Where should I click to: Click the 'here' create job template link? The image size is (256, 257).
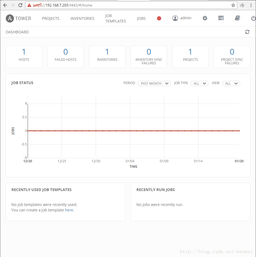click(x=69, y=210)
